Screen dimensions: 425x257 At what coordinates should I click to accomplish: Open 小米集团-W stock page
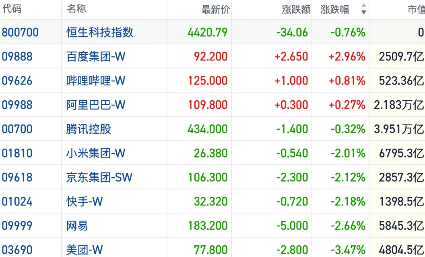point(96,153)
